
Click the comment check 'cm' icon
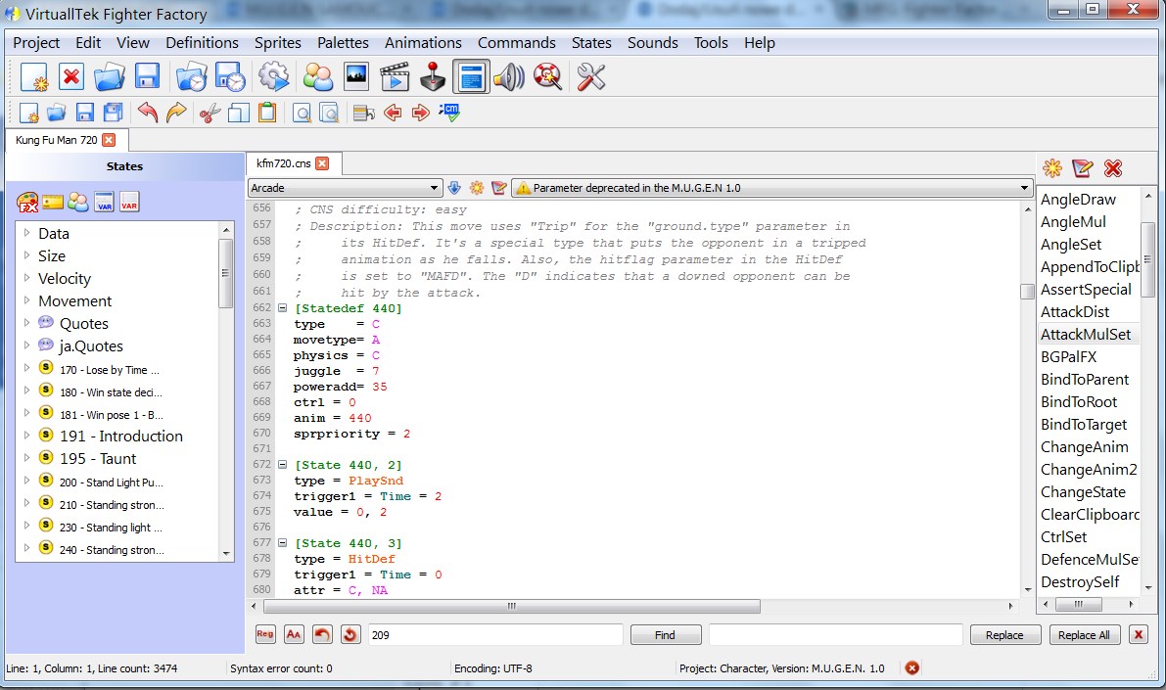point(449,113)
